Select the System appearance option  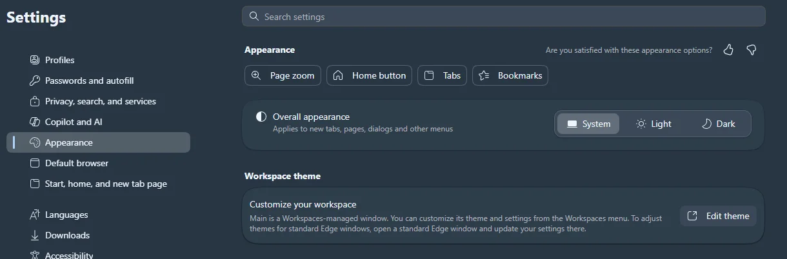(588, 124)
